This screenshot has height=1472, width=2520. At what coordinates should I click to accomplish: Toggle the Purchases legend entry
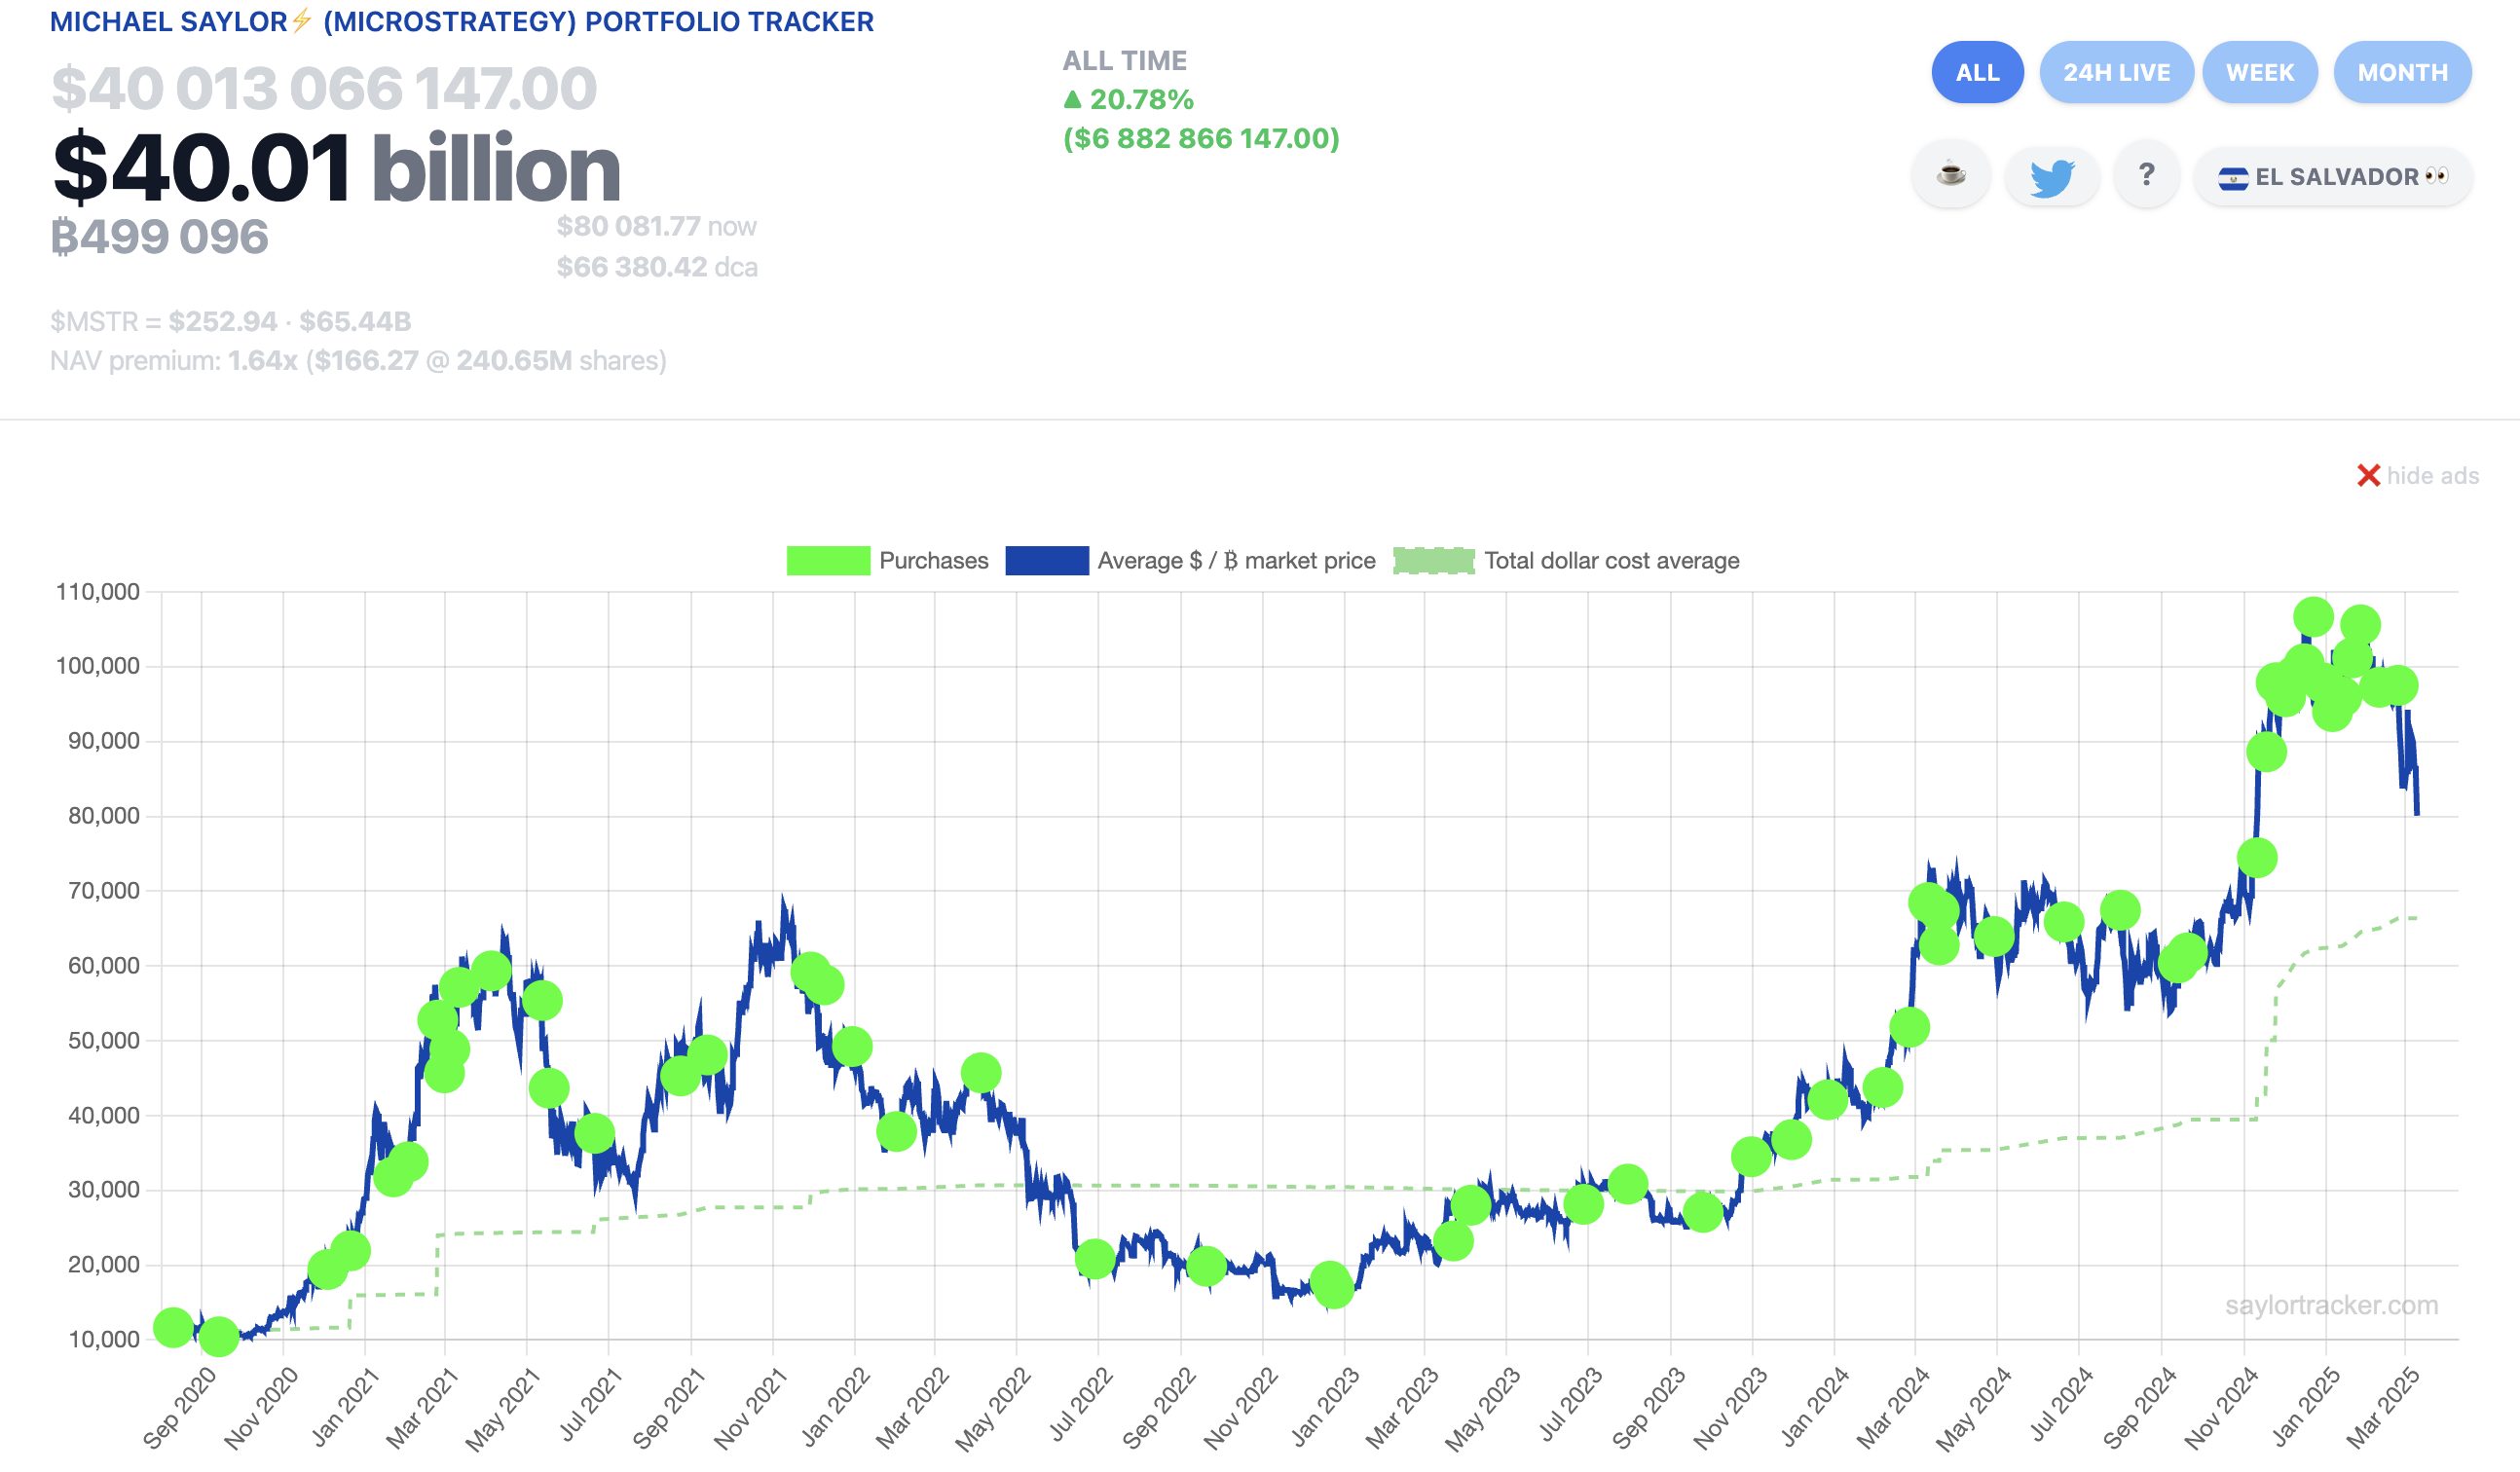(x=887, y=561)
